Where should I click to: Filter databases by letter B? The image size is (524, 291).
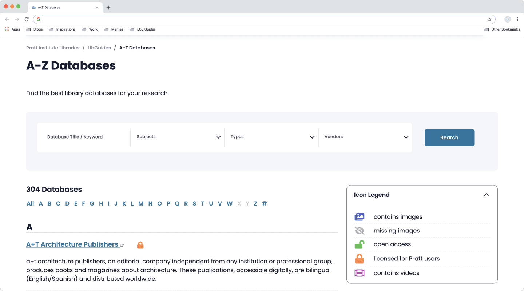point(49,203)
